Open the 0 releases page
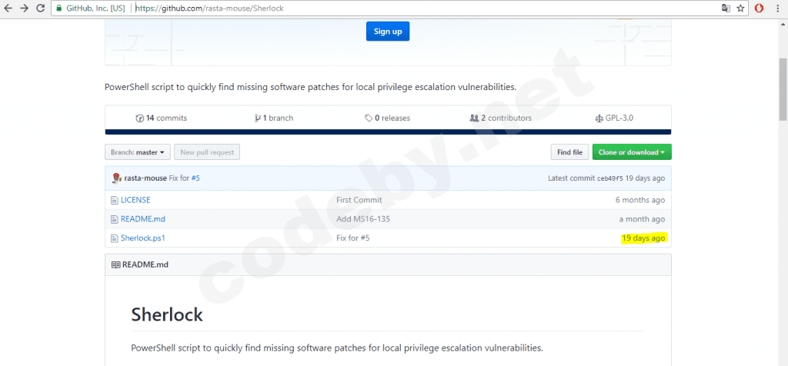This screenshot has height=366, width=788. click(x=388, y=118)
